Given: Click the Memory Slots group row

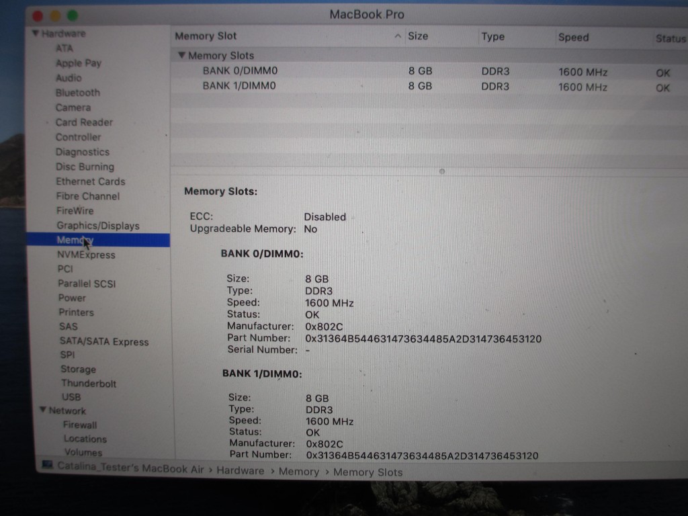Looking at the screenshot, I should pos(429,56).
